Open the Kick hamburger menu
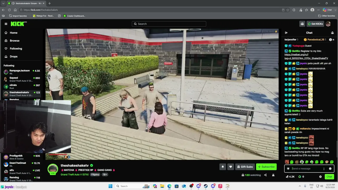338x190 pixels. (6, 24)
